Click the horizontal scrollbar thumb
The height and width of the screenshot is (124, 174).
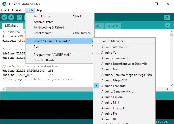pyautogui.click(x=49, y=89)
